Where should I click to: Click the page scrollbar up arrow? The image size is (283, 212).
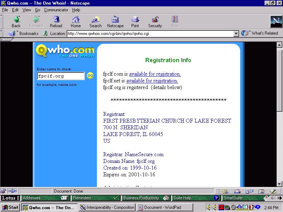[279, 45]
